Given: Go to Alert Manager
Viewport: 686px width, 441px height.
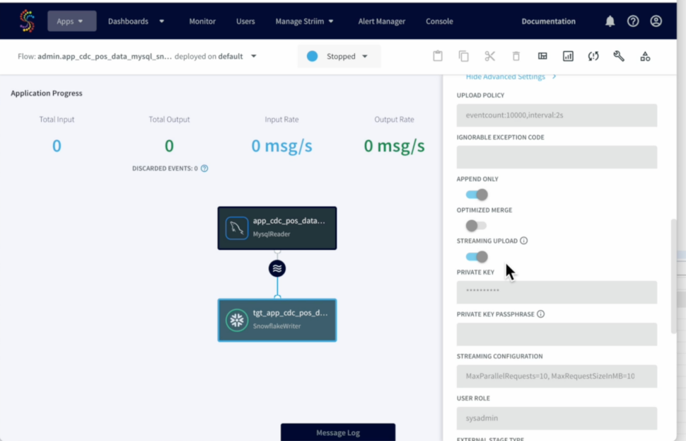Looking at the screenshot, I should (x=382, y=21).
